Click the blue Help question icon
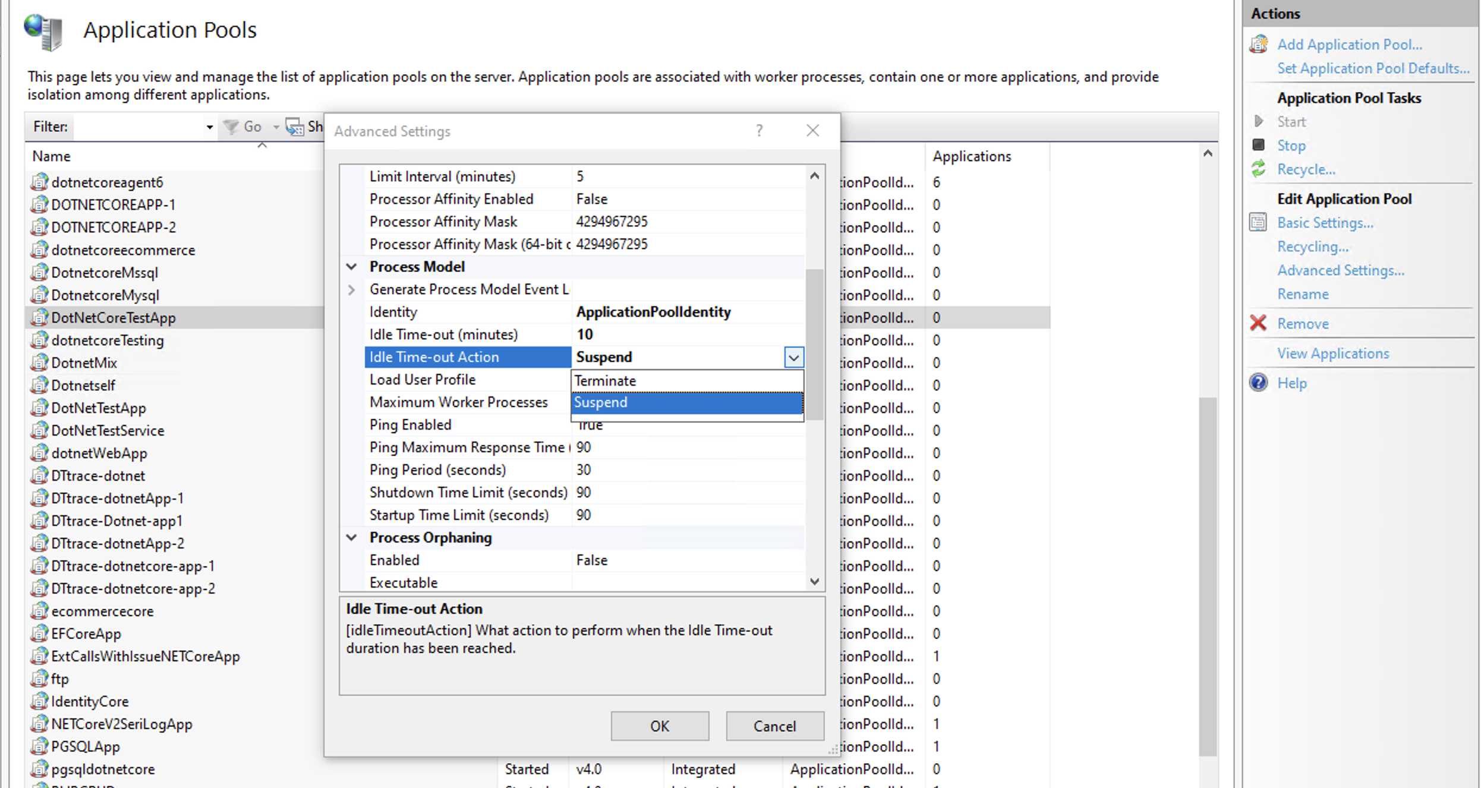 1258,383
